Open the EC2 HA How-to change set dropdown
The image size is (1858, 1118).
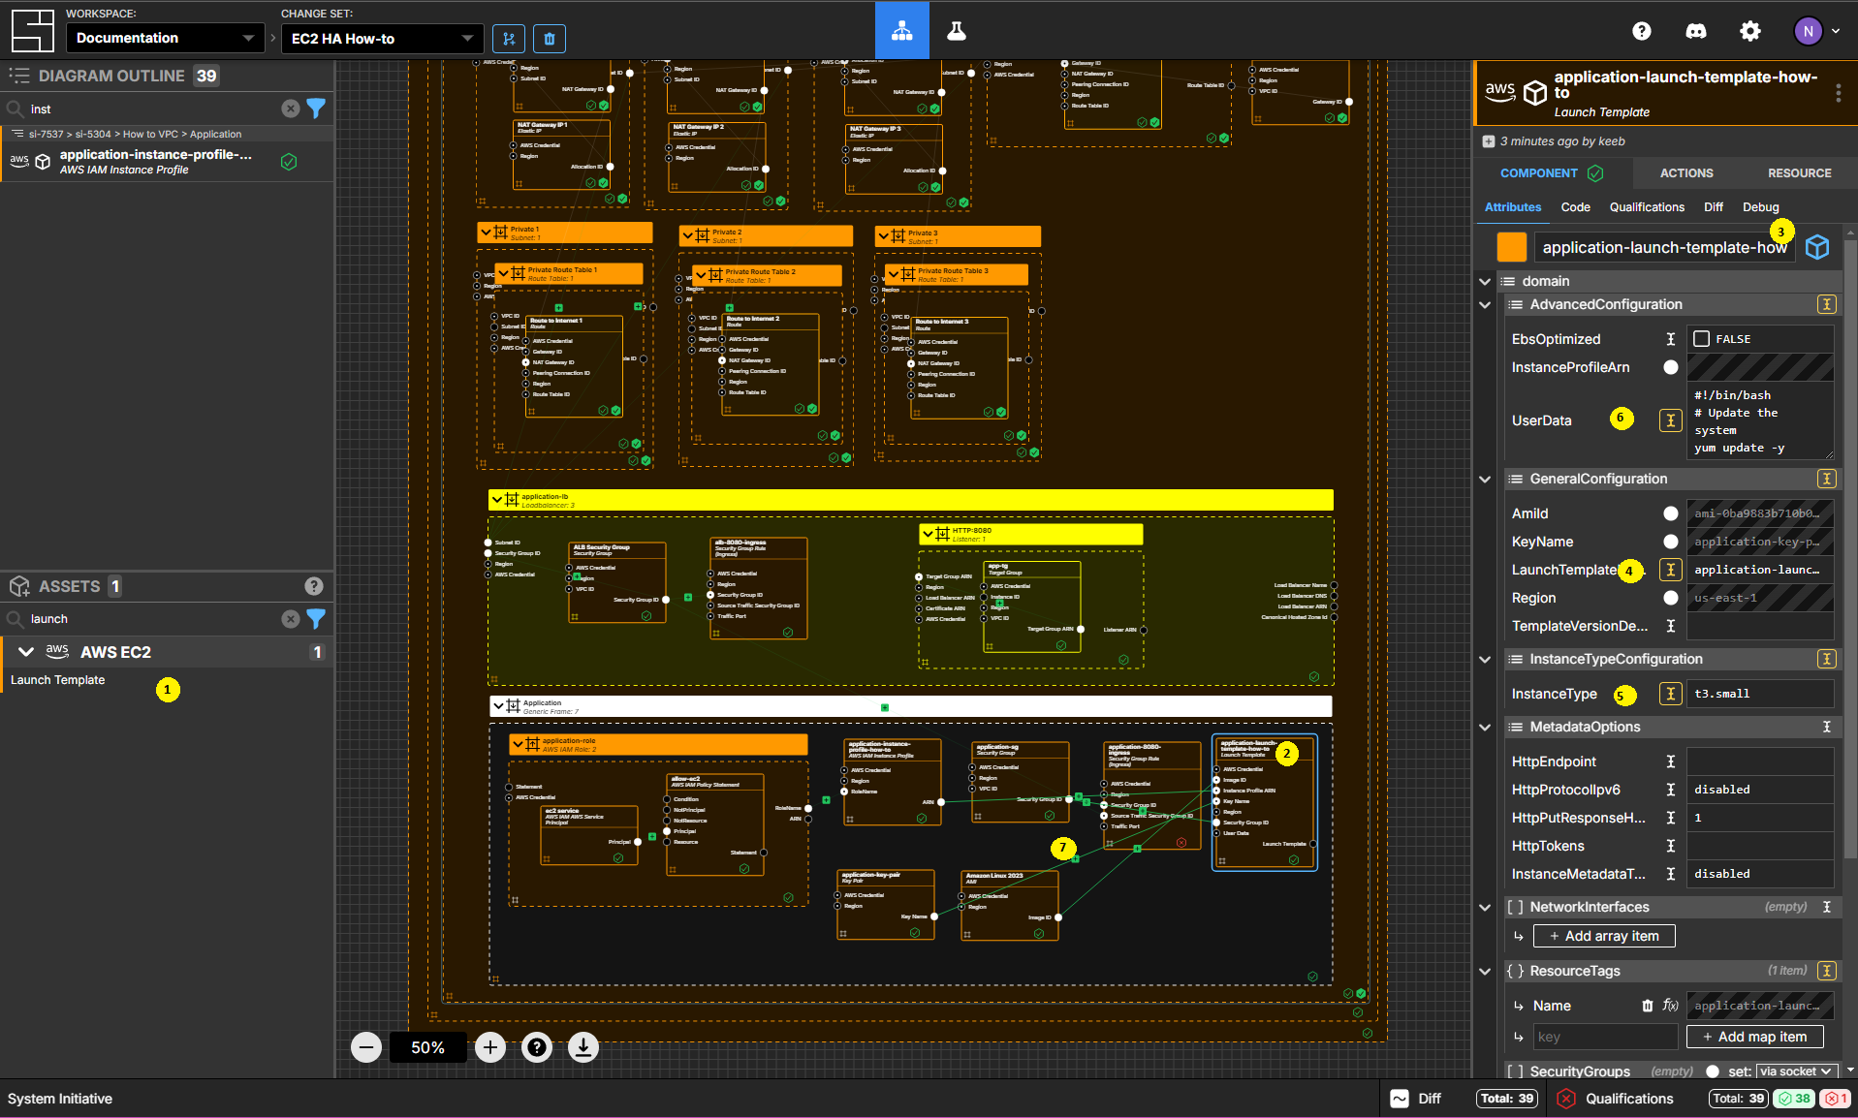(x=382, y=39)
